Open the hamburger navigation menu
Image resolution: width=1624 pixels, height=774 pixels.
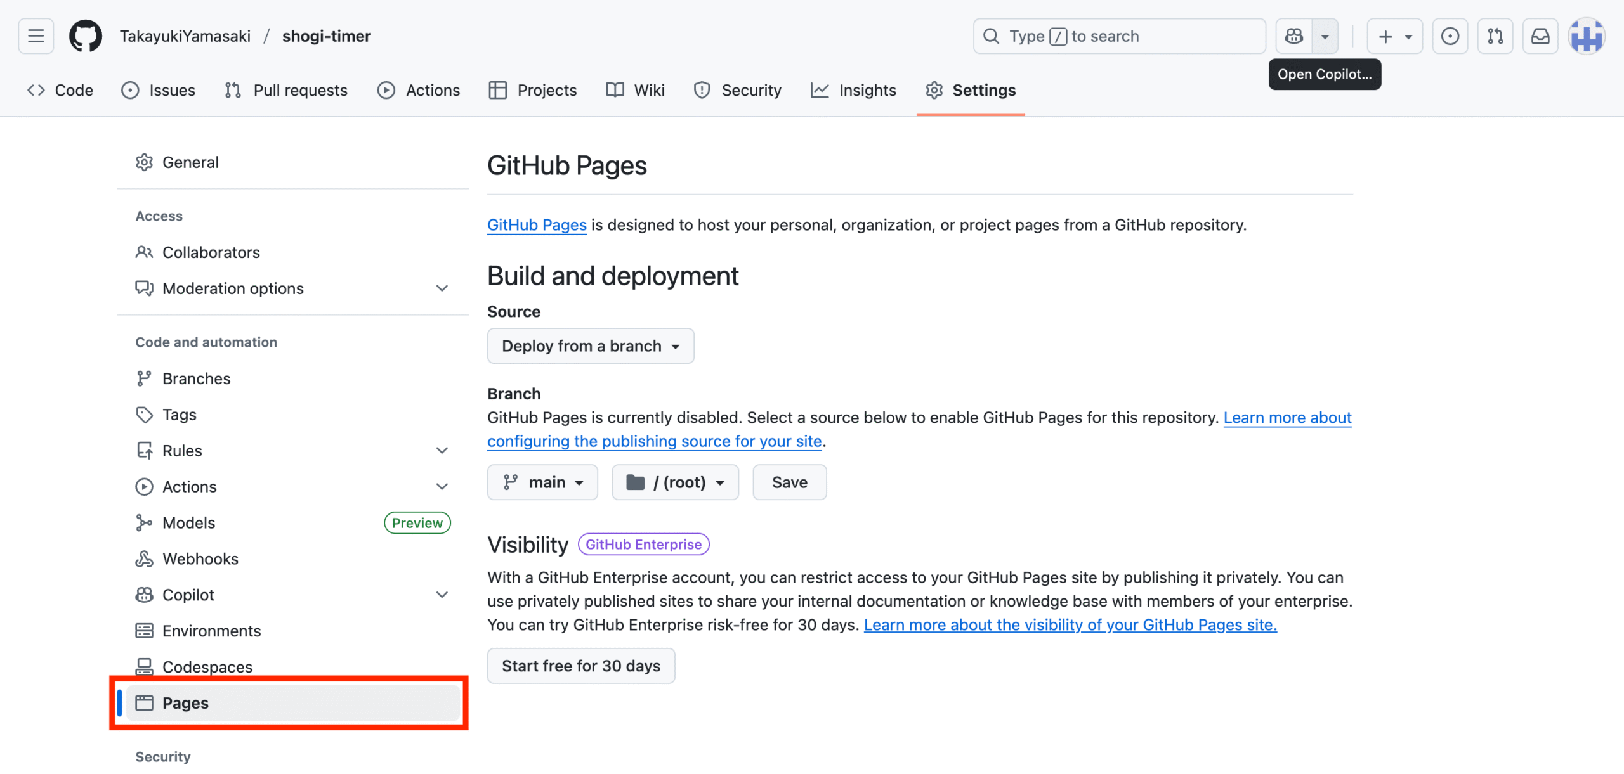point(36,36)
